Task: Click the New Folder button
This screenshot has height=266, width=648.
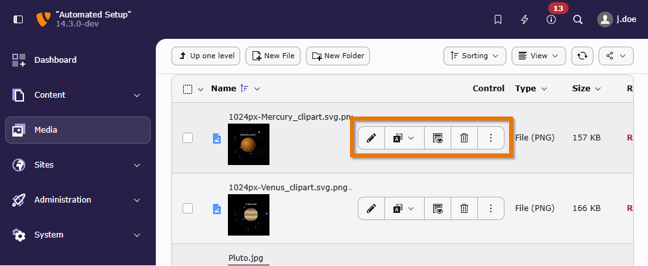Action: (x=338, y=56)
